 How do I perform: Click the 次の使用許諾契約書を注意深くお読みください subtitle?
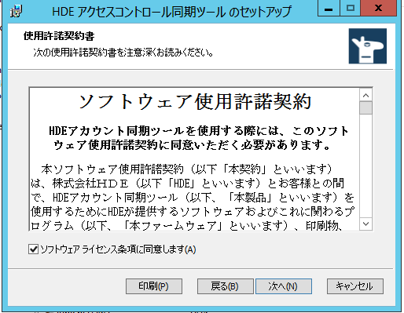click(x=123, y=53)
